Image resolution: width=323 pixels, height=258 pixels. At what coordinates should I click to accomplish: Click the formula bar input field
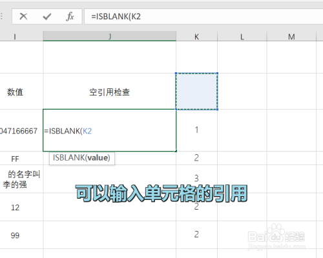point(203,17)
